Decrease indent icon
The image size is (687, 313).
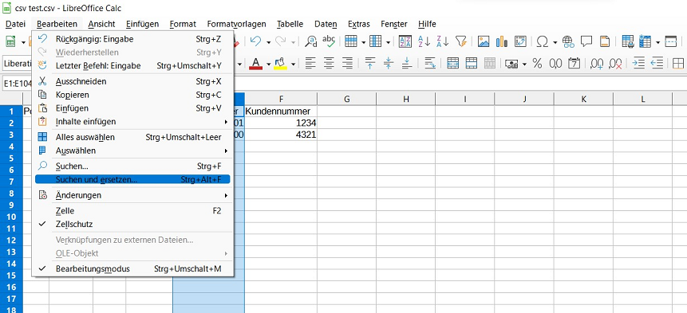657,64
